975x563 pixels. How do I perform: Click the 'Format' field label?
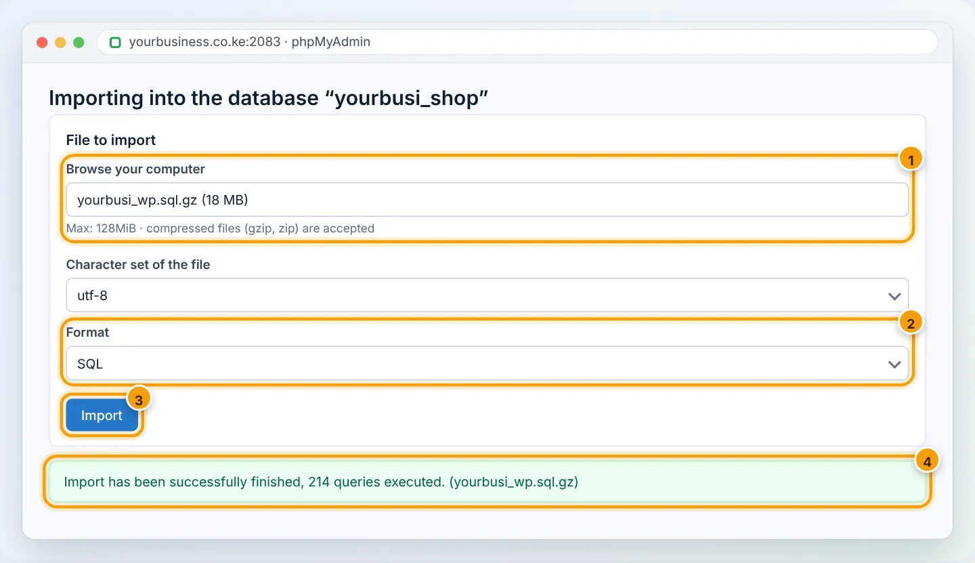pyautogui.click(x=87, y=332)
